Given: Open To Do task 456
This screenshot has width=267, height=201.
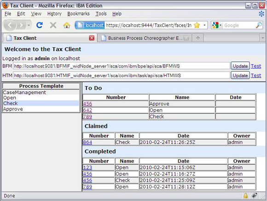Looking at the screenshot, I should (87, 104).
